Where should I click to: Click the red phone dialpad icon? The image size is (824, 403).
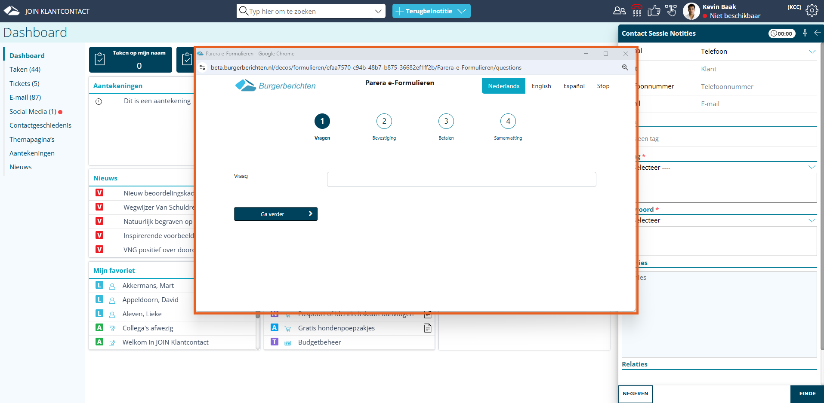click(x=637, y=11)
